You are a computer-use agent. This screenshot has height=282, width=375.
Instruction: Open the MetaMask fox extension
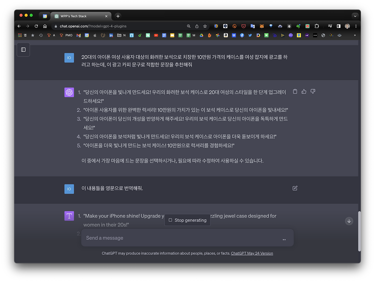[x=262, y=26]
